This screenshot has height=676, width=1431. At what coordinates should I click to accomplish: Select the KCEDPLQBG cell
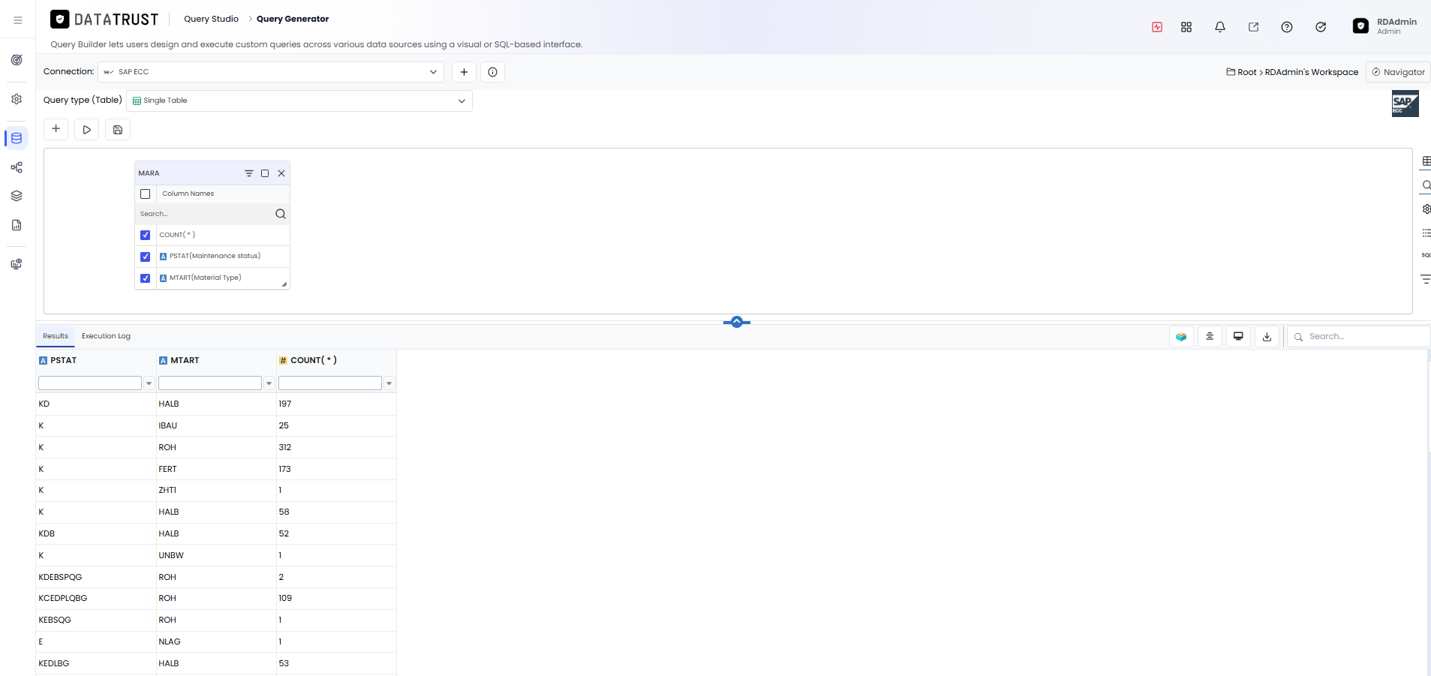point(96,598)
